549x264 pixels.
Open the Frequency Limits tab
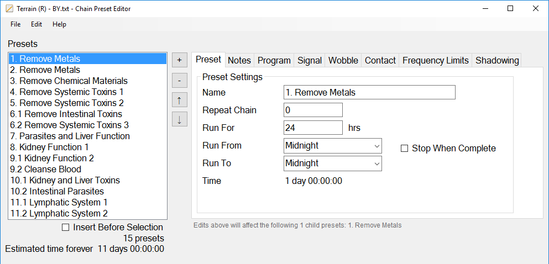[435, 61]
